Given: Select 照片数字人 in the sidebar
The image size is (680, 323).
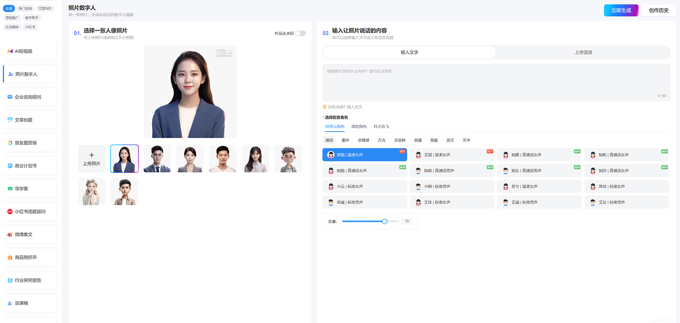Looking at the screenshot, I should coord(30,74).
